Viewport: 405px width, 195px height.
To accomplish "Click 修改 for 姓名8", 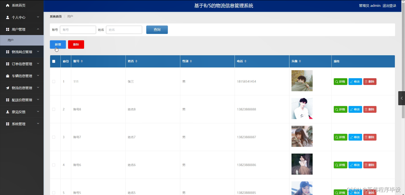I will point(355,109).
